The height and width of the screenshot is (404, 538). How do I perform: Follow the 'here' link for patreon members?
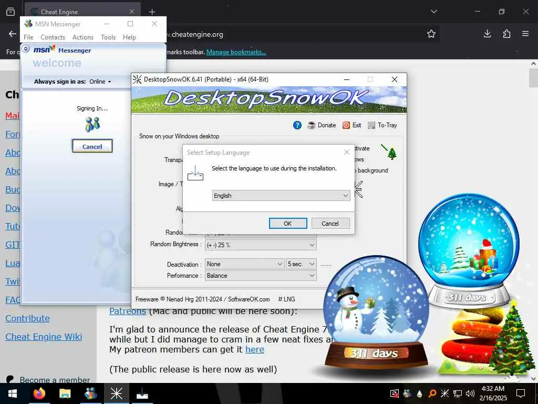[255, 349]
